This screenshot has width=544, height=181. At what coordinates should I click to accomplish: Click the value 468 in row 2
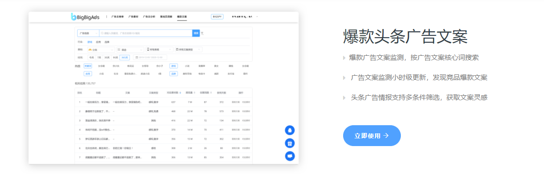174,112
